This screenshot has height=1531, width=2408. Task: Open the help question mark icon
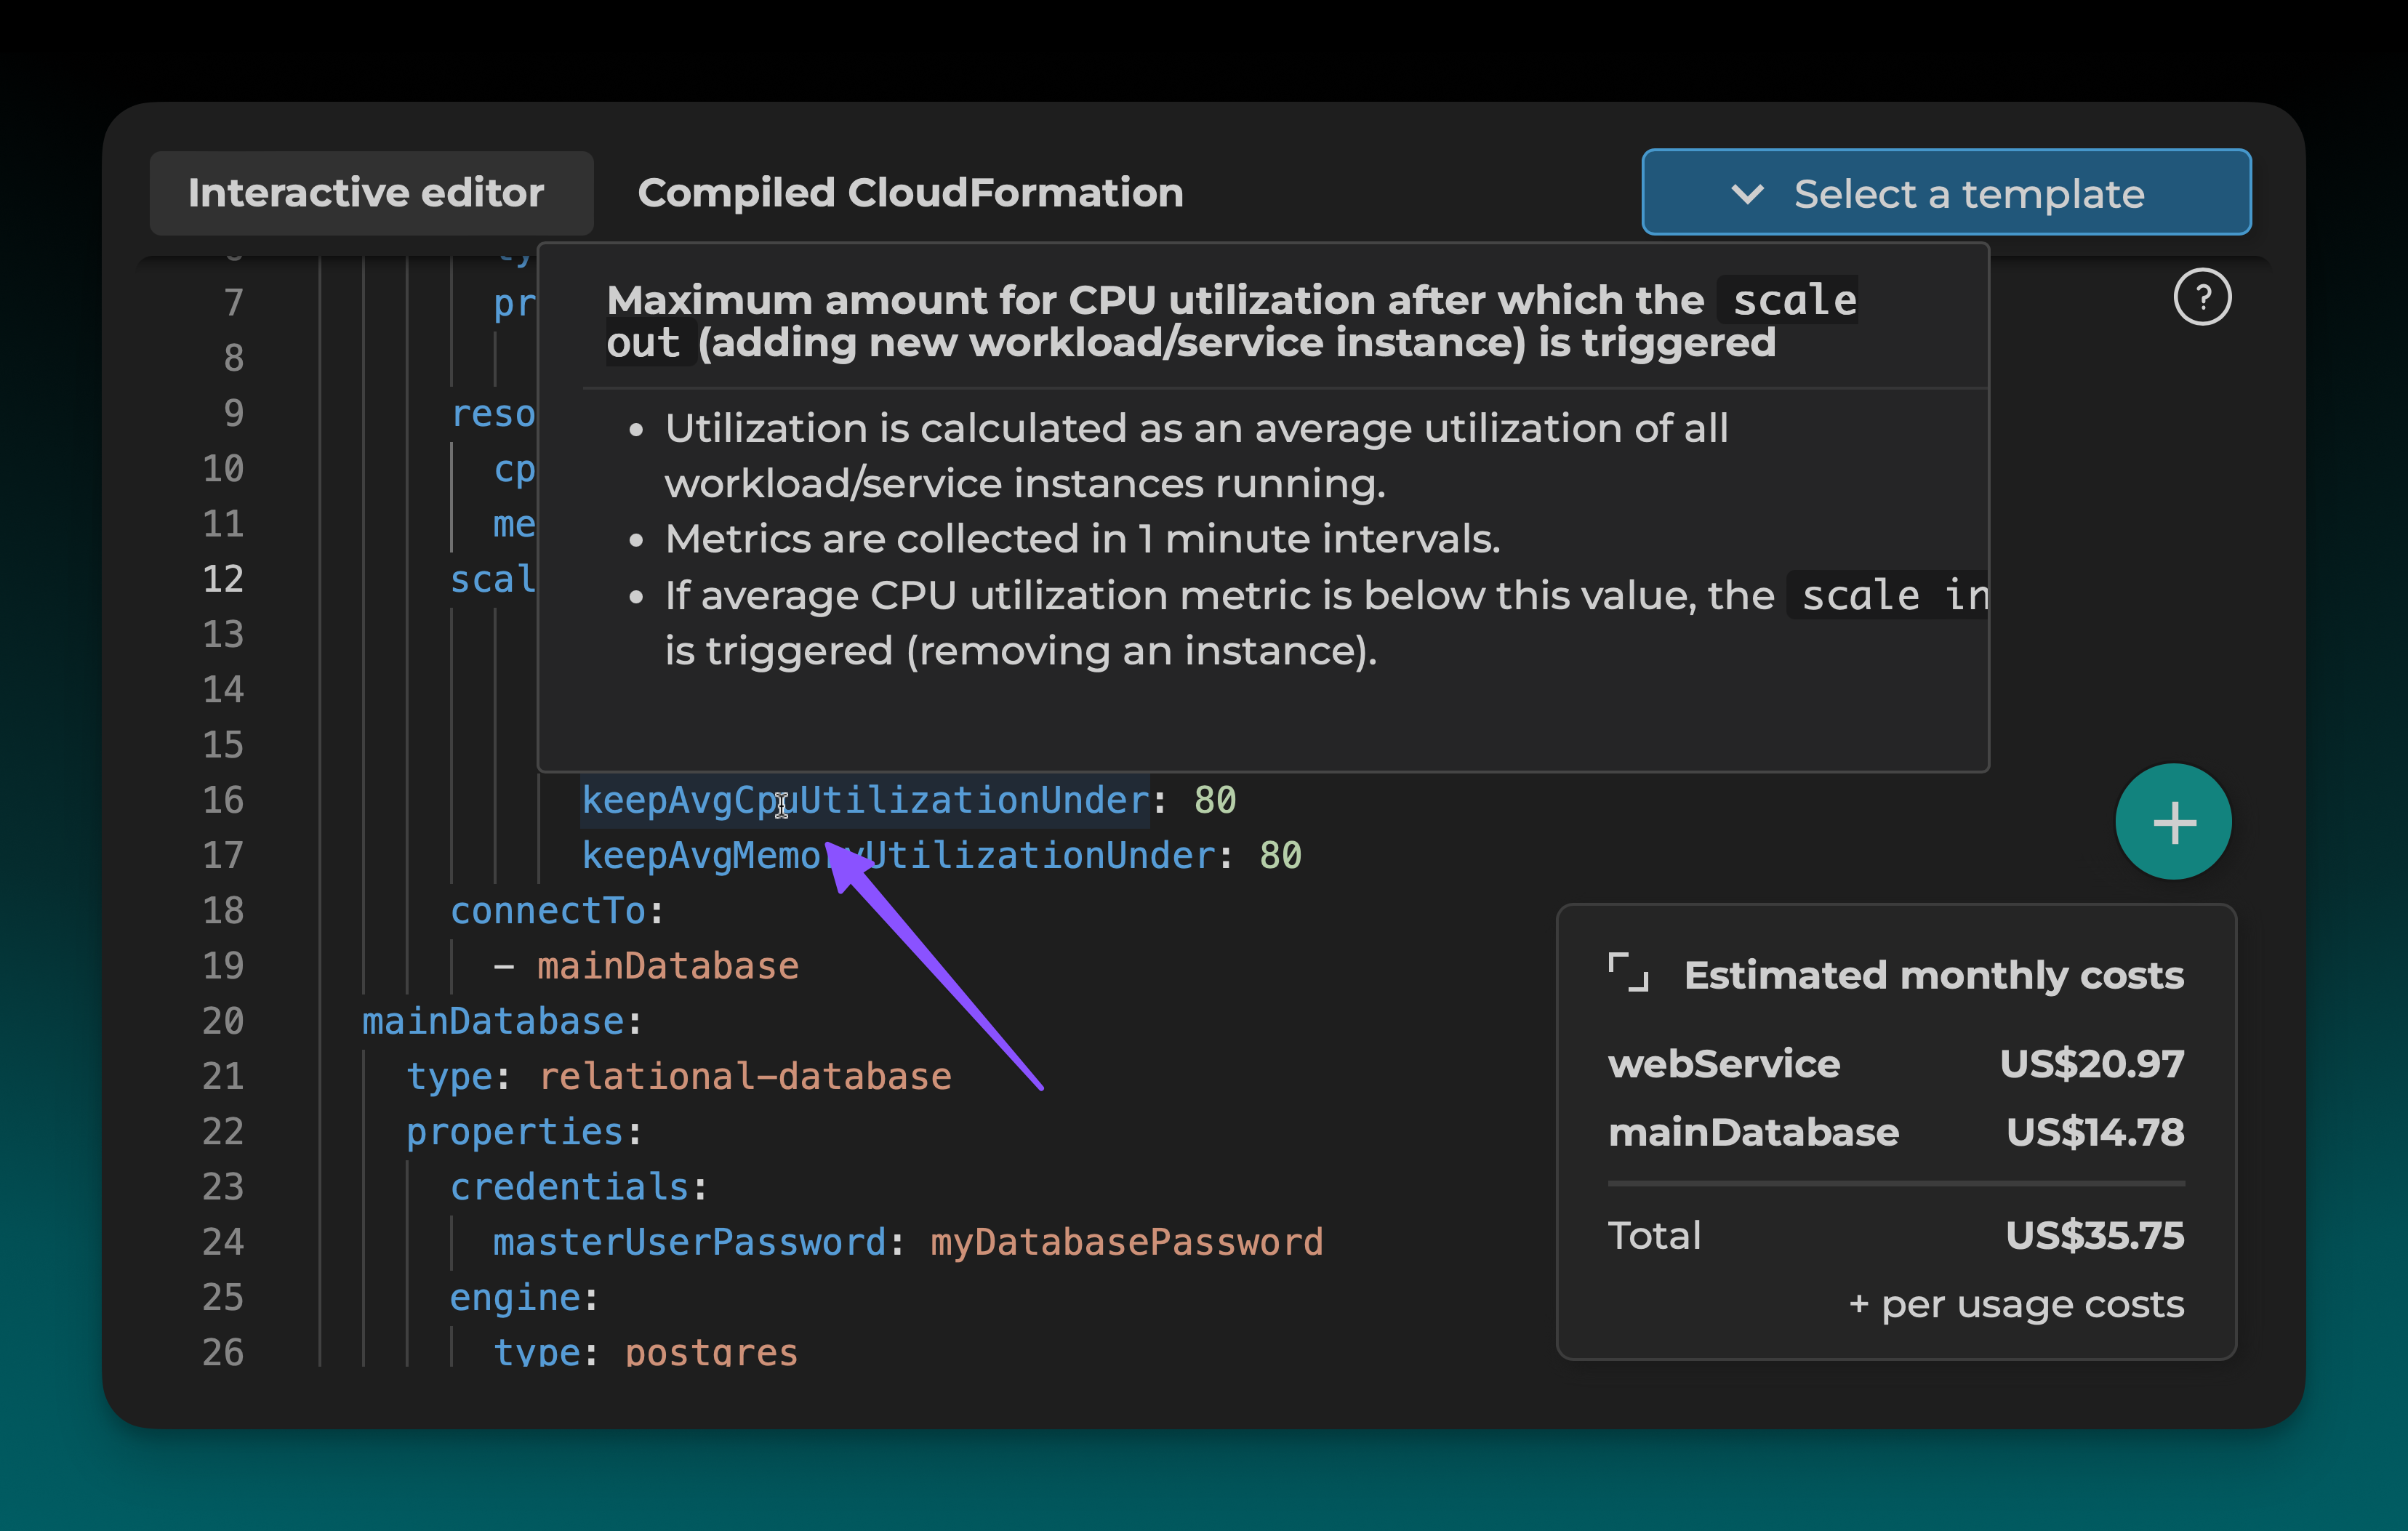[x=2202, y=297]
